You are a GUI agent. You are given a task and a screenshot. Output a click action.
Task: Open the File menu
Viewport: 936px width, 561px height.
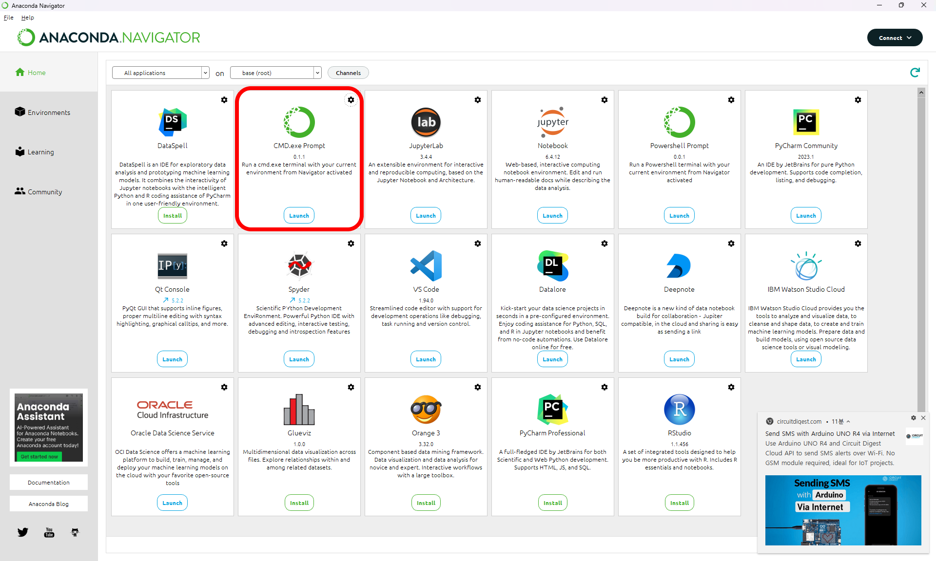click(9, 18)
